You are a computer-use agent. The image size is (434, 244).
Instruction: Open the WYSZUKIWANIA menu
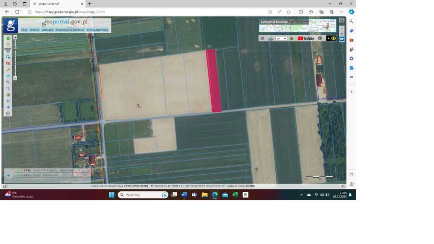click(x=97, y=30)
